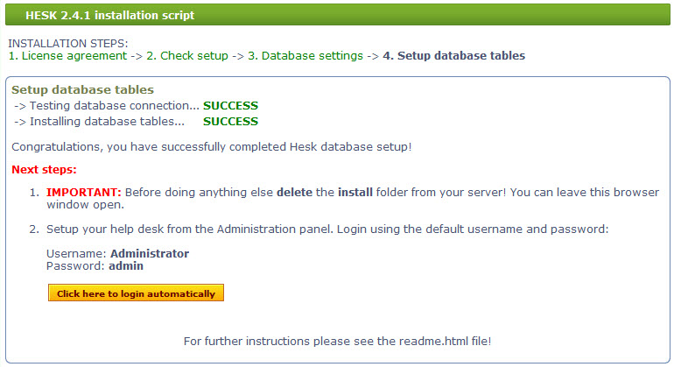Select the bold Administrator username text

point(150,253)
